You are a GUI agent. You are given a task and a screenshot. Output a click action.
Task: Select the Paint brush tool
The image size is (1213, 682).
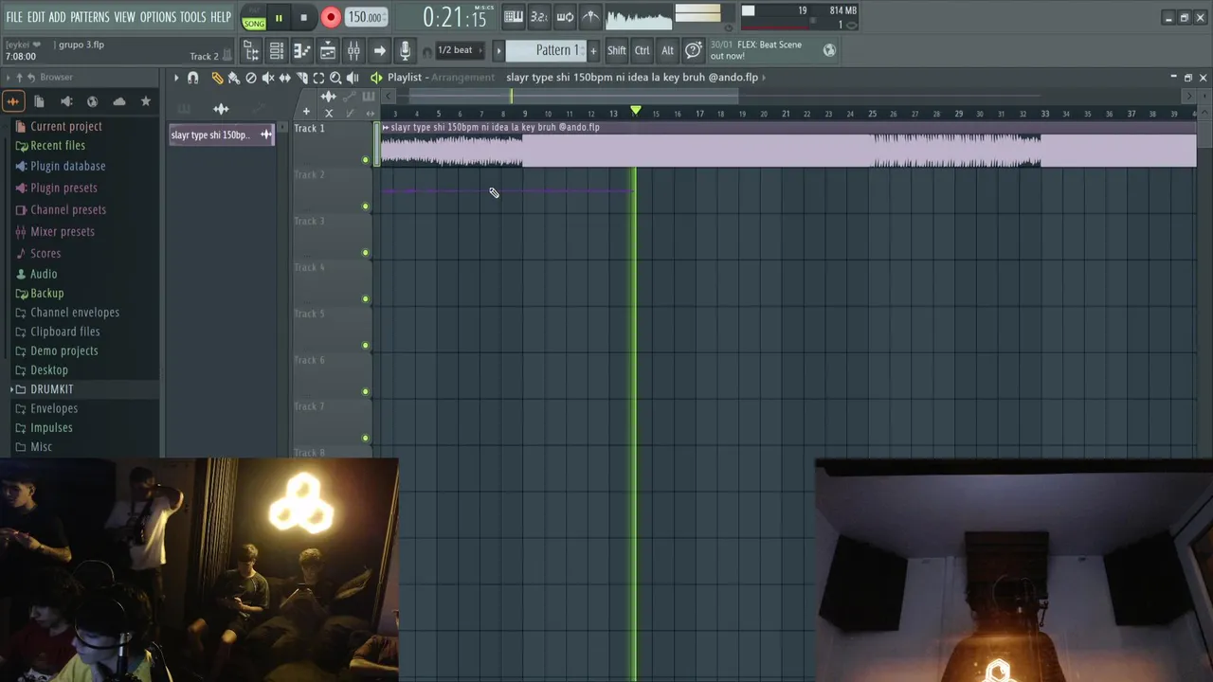(234, 78)
